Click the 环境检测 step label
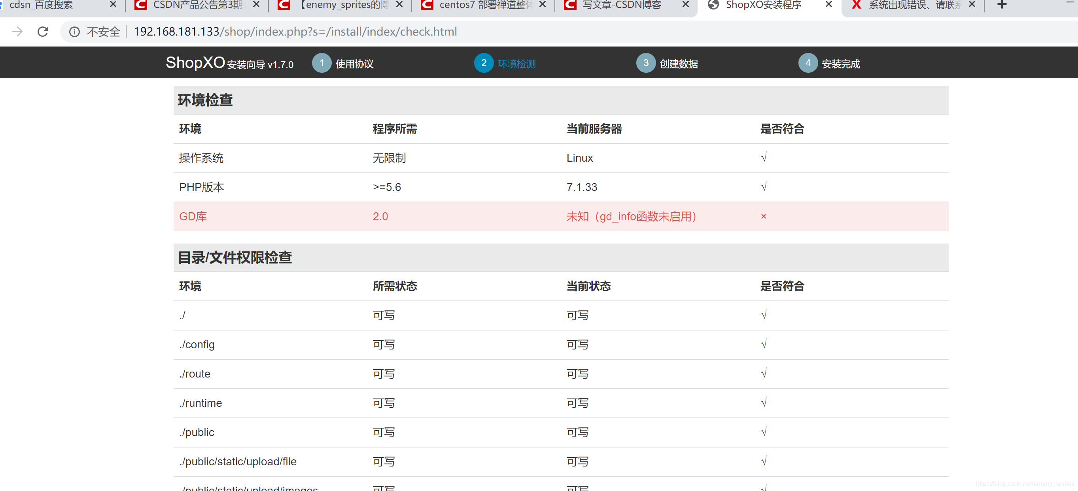This screenshot has height=491, width=1078. pos(516,64)
